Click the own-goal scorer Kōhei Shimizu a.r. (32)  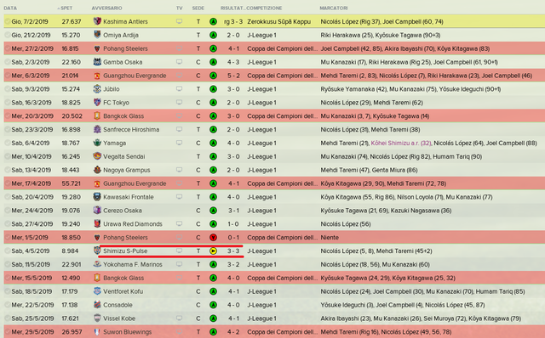[401, 143]
